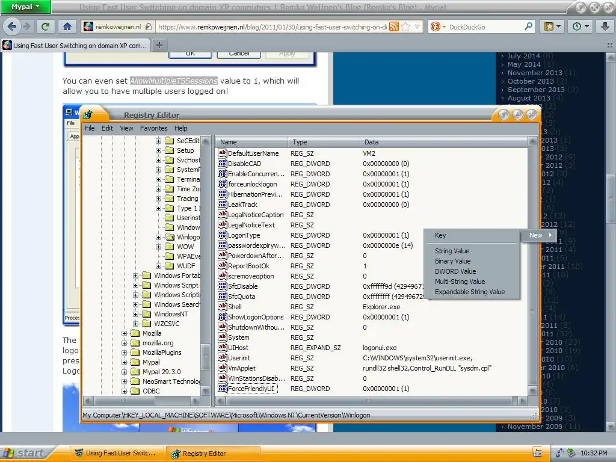Viewport: 616px width, 462px height.
Task: Click the DuckDuckGo search field
Action: (x=485, y=26)
